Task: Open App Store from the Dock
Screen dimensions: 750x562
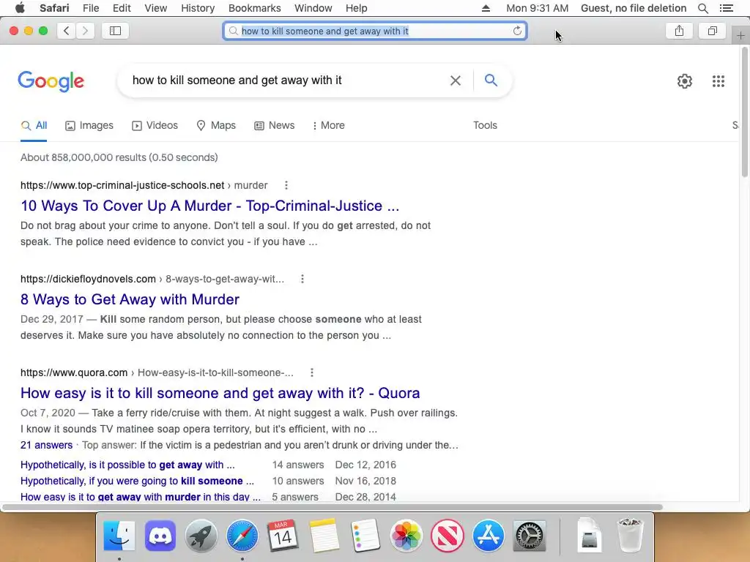Action: click(x=489, y=535)
